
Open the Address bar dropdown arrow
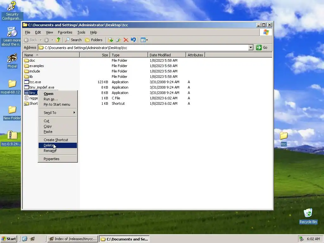[251, 47]
